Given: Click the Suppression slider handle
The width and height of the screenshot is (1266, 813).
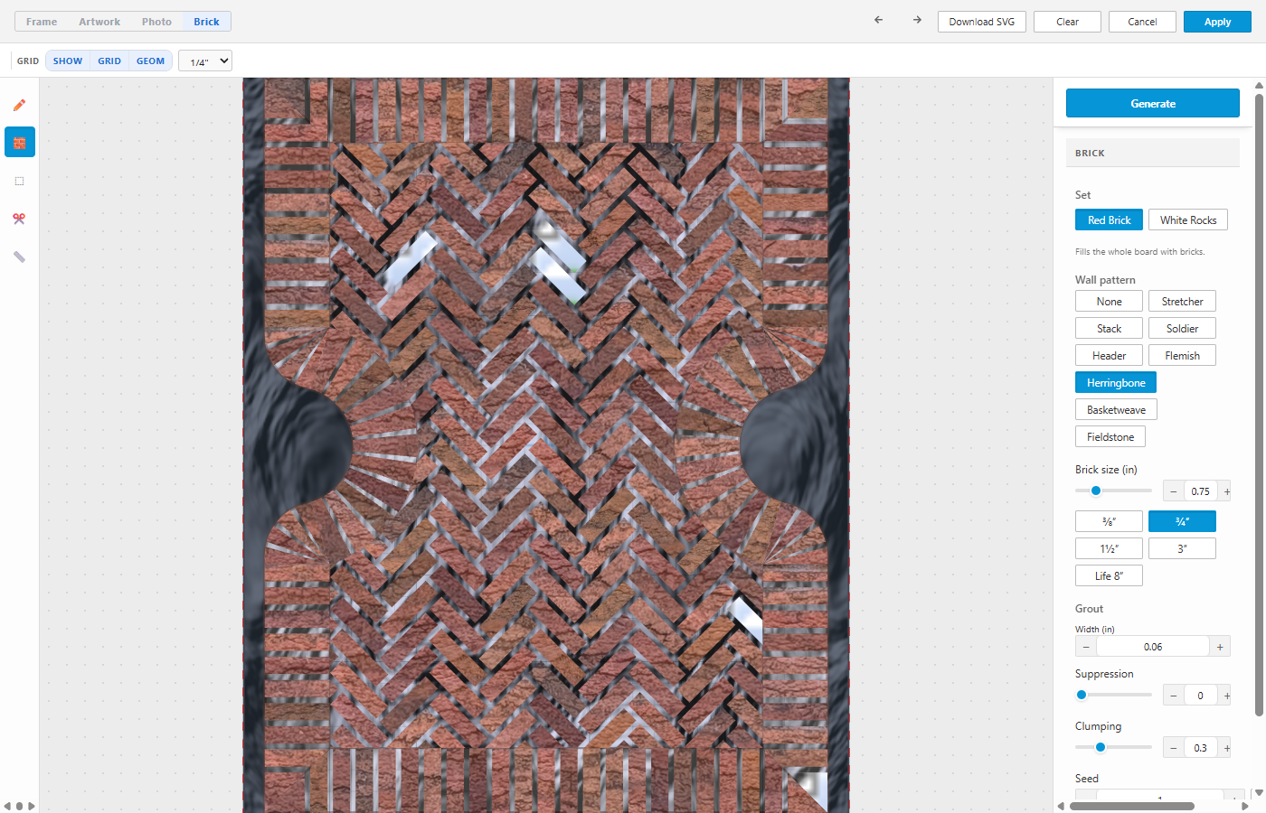Looking at the screenshot, I should click(x=1082, y=695).
